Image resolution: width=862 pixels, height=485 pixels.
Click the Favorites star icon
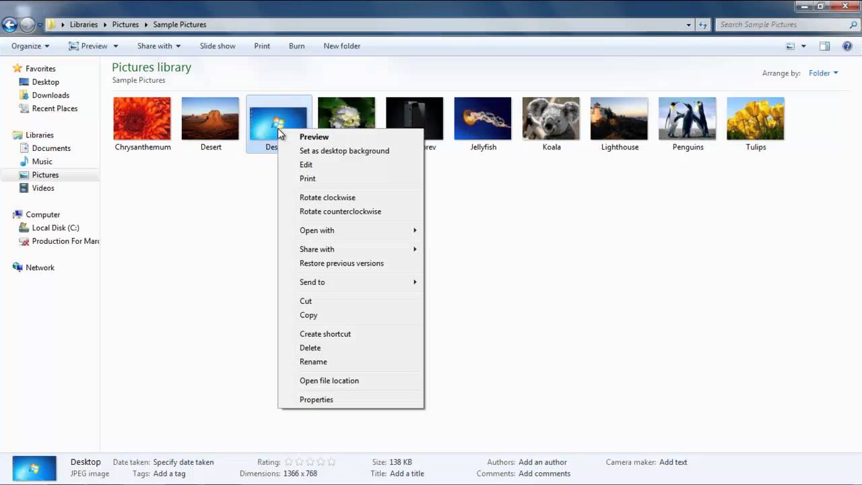[x=18, y=69]
